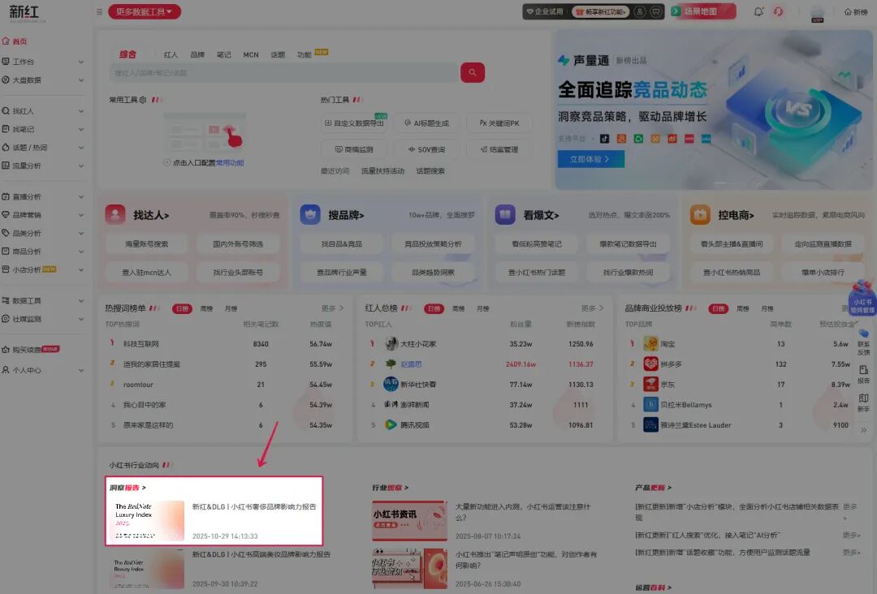This screenshot has width=877, height=594.
Task: Click the 搜品牌 blue crown icon
Action: (310, 214)
